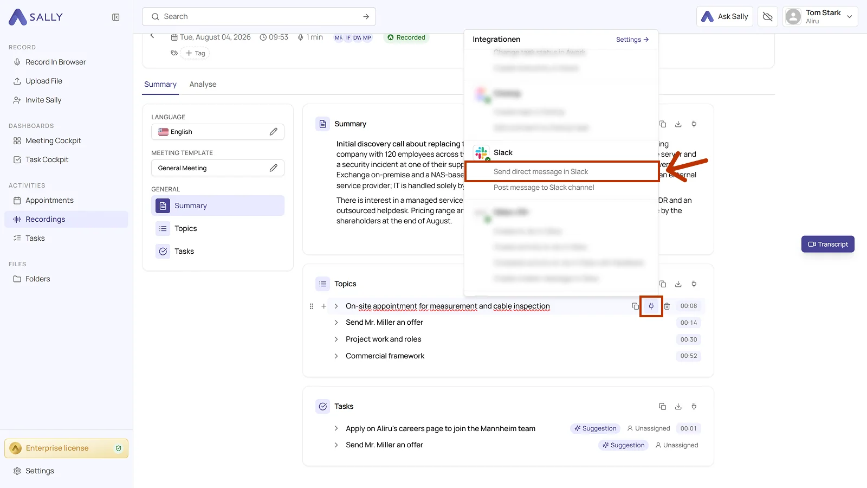This screenshot has height=488, width=867.
Task: Edit language with the pencil icon
Action: pyautogui.click(x=274, y=132)
